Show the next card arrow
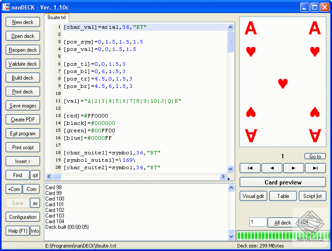This screenshot has height=251, width=332. (293, 168)
